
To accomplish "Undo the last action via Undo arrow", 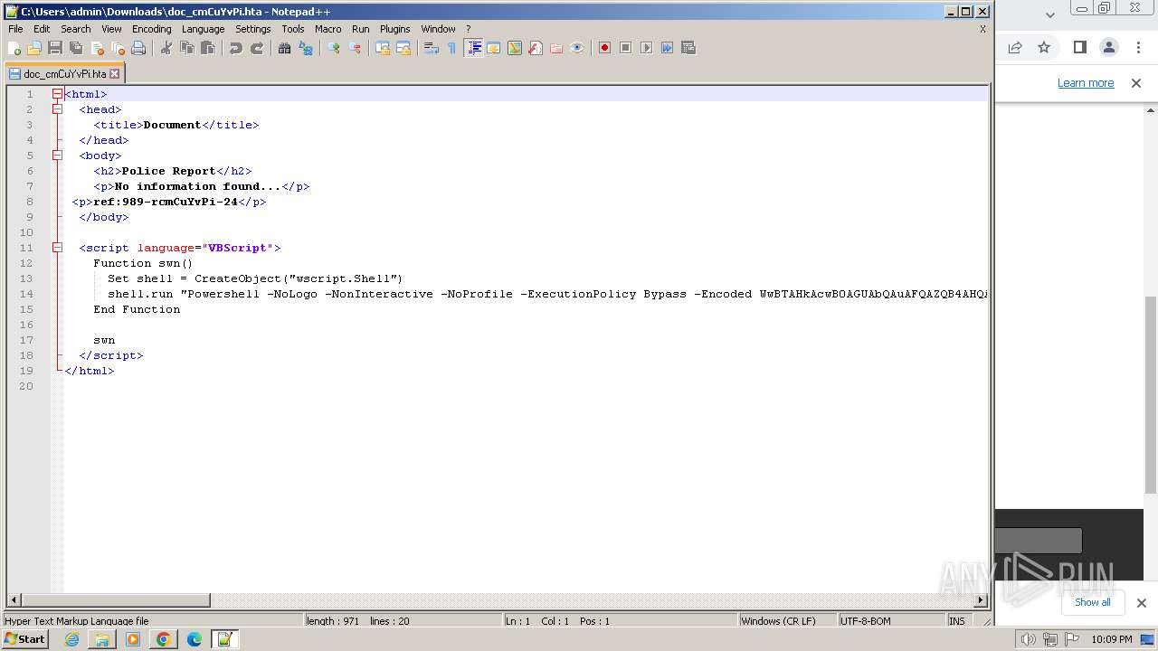I will coord(236,48).
